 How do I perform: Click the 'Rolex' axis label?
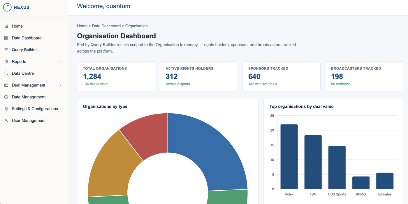(x=289, y=194)
